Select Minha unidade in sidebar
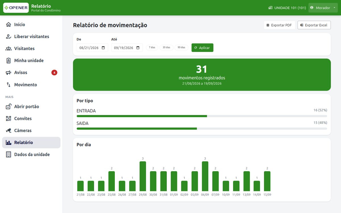341x213 pixels. (x=31, y=60)
